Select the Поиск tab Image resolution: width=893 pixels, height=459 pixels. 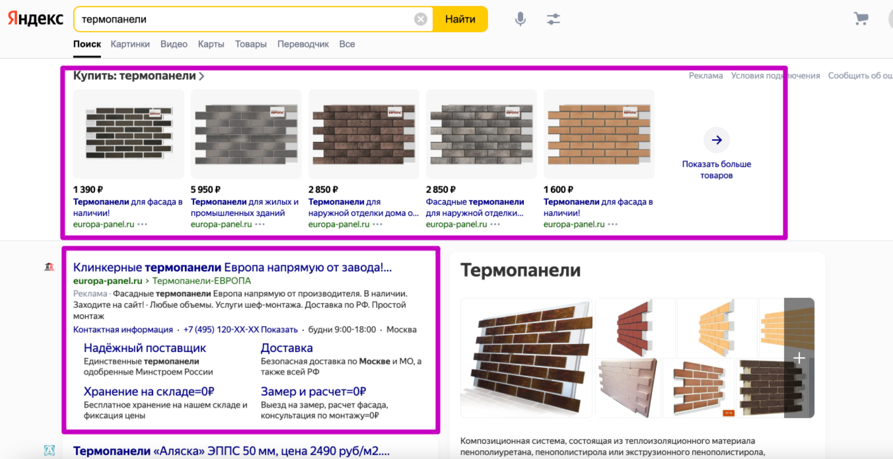pyautogui.click(x=87, y=44)
